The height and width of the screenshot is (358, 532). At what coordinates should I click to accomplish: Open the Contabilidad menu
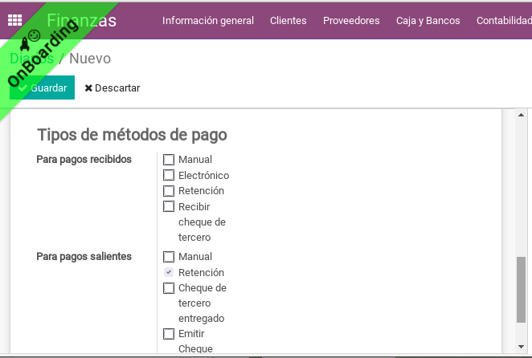click(x=503, y=21)
